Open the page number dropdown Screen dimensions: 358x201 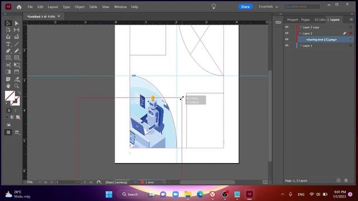pos(78,182)
